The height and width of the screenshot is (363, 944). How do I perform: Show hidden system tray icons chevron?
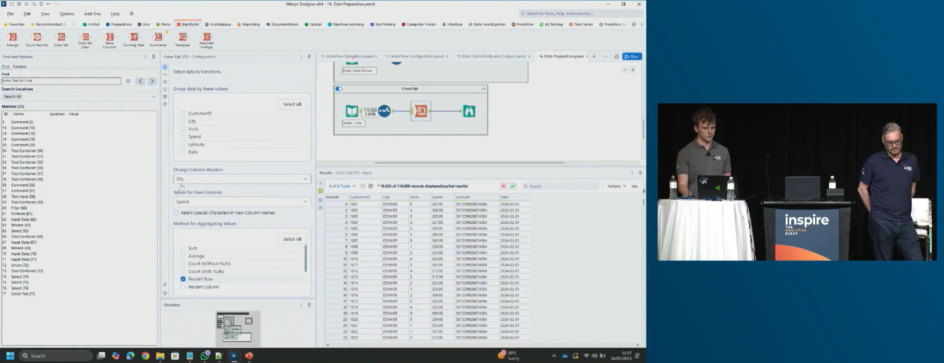coord(554,356)
